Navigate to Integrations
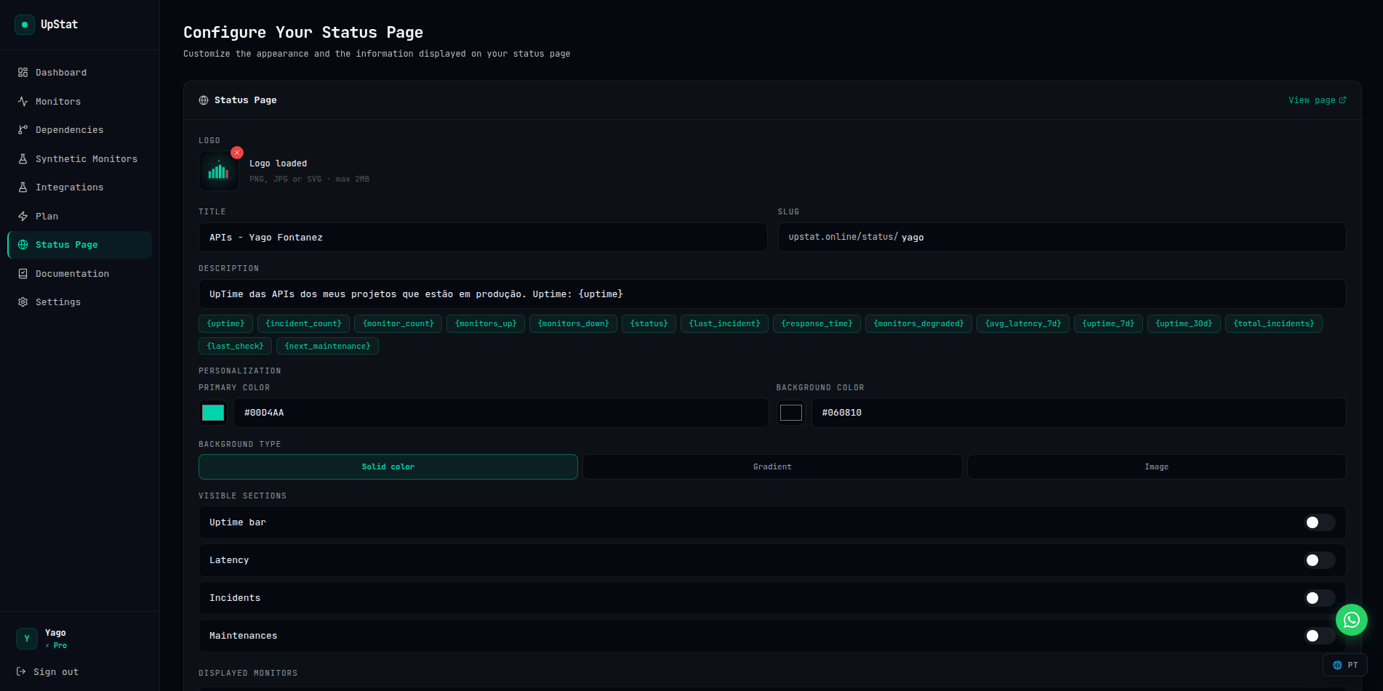1383x691 pixels. [x=79, y=187]
